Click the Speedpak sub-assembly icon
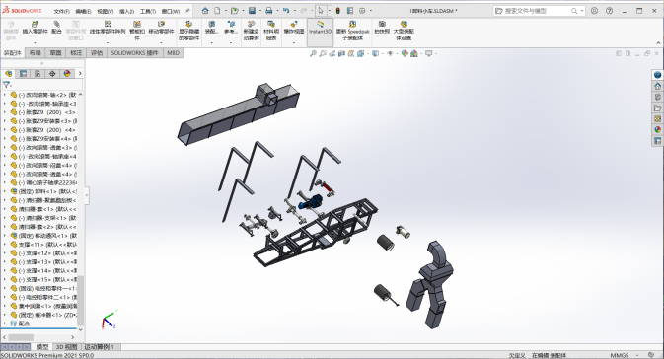 click(x=352, y=24)
